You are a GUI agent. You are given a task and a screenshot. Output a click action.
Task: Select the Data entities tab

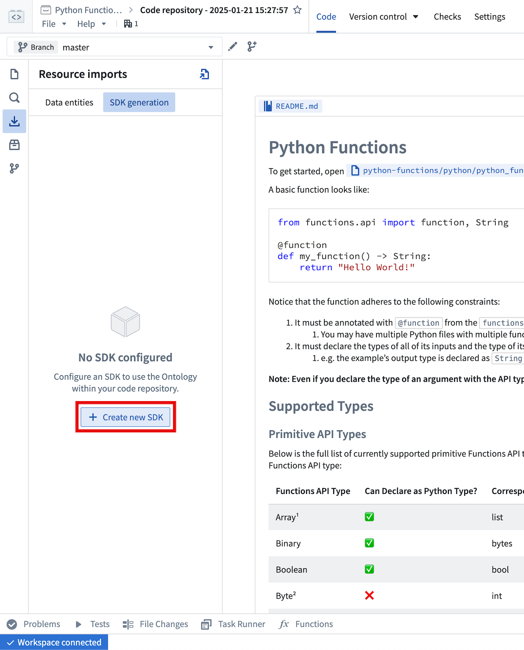coord(69,102)
